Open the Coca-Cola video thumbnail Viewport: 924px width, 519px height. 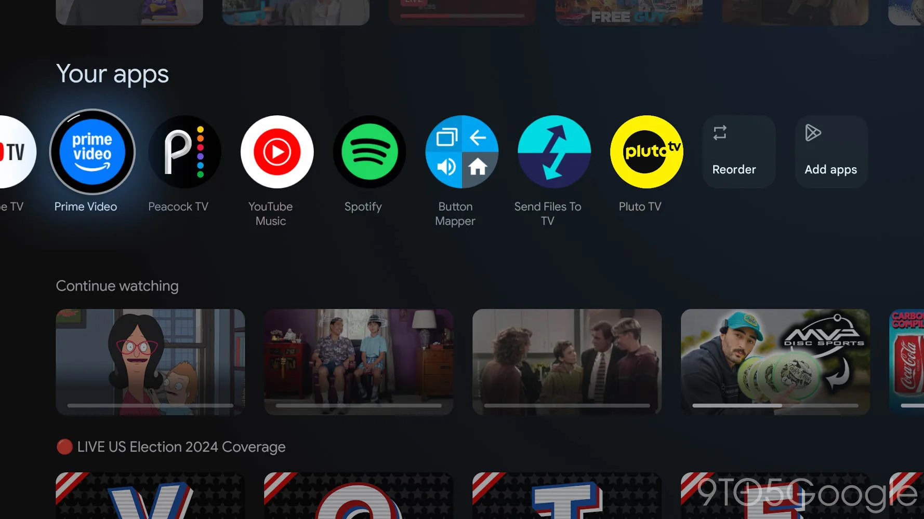click(907, 362)
